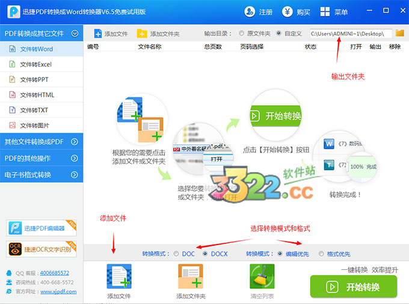This screenshot has height=304, width=409.
Task: Collapse PDF转换成其它文件 section chevron
Action: (75, 33)
